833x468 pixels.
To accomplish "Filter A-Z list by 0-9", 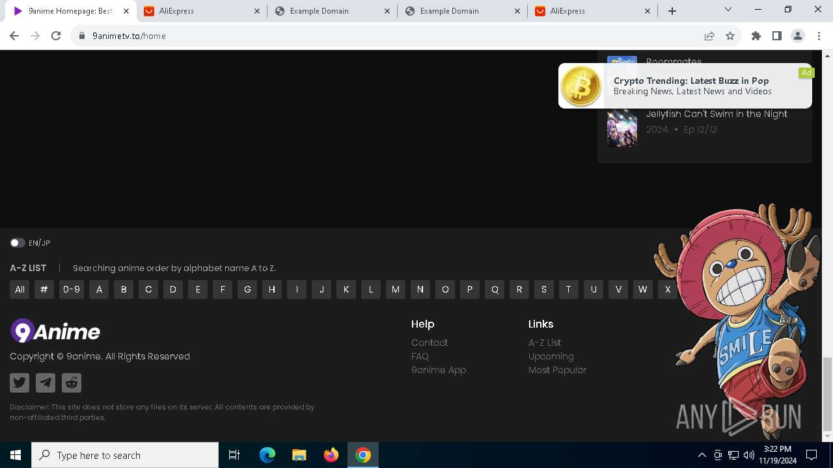I will (x=72, y=290).
